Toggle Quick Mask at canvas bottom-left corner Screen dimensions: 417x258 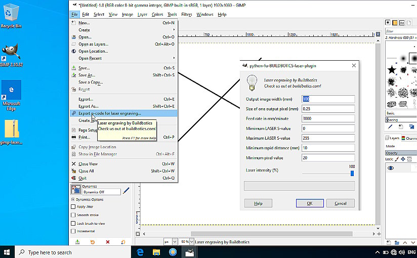click(x=138, y=234)
